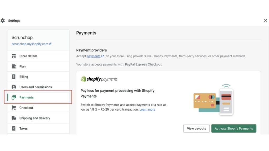Click the View payouts button
The height and width of the screenshot is (151, 269).
click(x=196, y=128)
